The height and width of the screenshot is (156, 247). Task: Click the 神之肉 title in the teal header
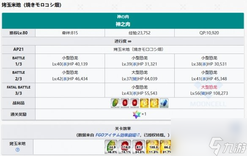tap(123, 24)
